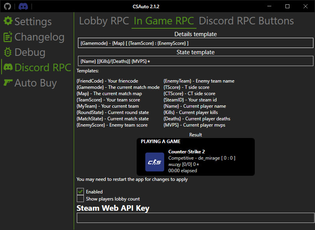Image resolution: width=315 pixels, height=230 pixels.
Task: Click the CSAuto 2.1.2 window title
Action: tap(146, 7)
